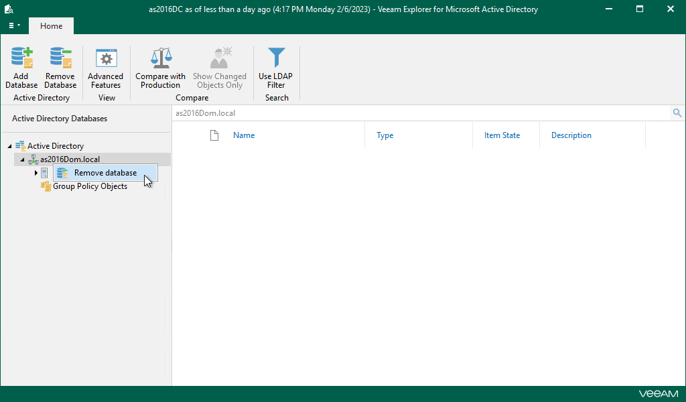Viewport: 686px width, 402px height.
Task: Click the as2016Dom.local search field
Action: pos(421,113)
